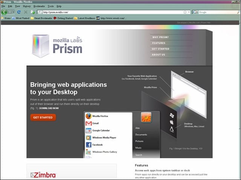Image resolution: width=241 pixels, height=180 pixels.
Task: Click the Prism logo image
Action: coord(57,46)
